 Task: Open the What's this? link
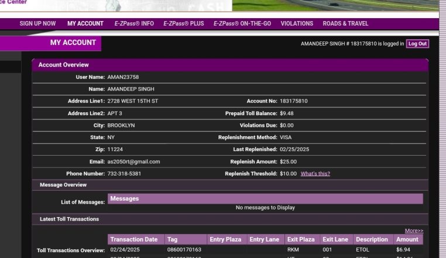coord(315,174)
